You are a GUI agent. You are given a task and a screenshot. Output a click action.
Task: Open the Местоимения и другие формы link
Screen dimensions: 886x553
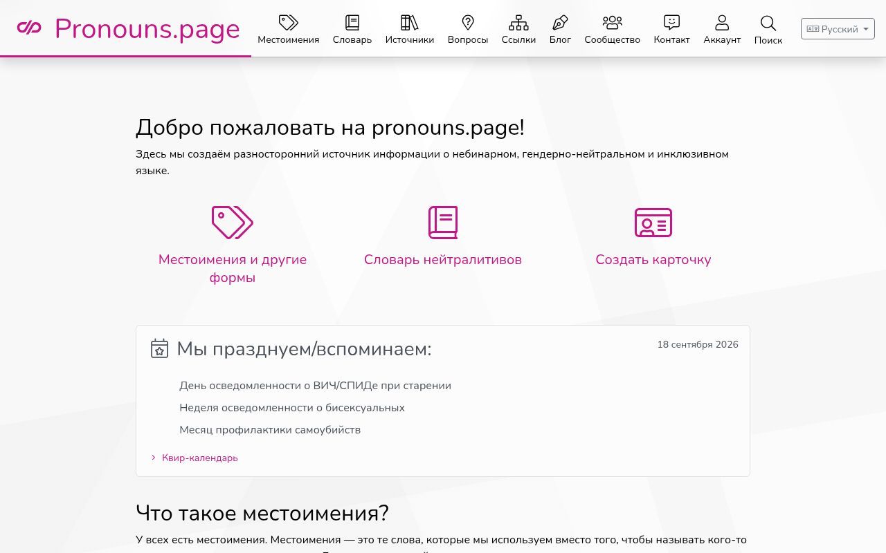(233, 268)
